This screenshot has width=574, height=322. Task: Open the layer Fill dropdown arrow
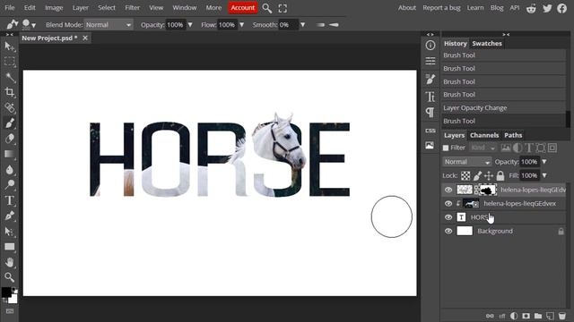544,175
